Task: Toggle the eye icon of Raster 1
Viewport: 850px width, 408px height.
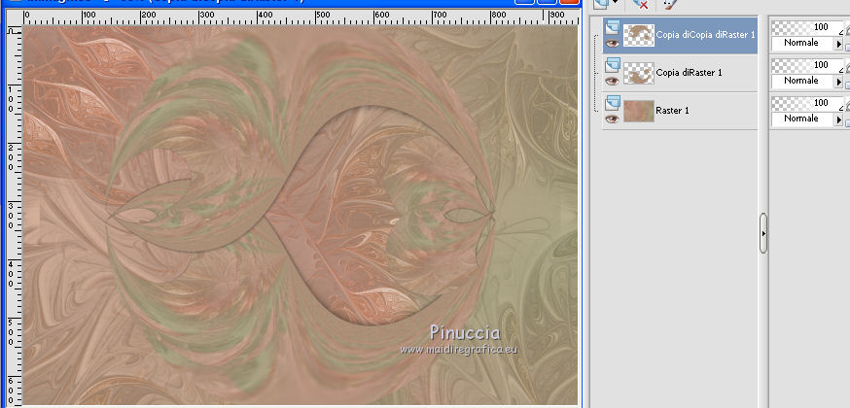Action: click(613, 119)
